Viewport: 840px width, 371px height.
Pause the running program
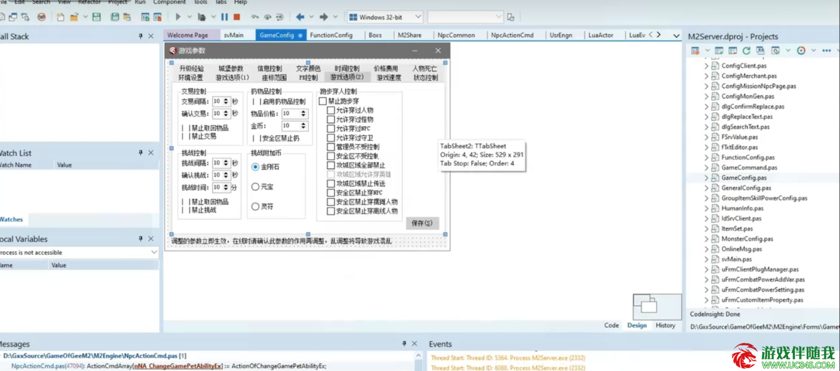[x=224, y=17]
